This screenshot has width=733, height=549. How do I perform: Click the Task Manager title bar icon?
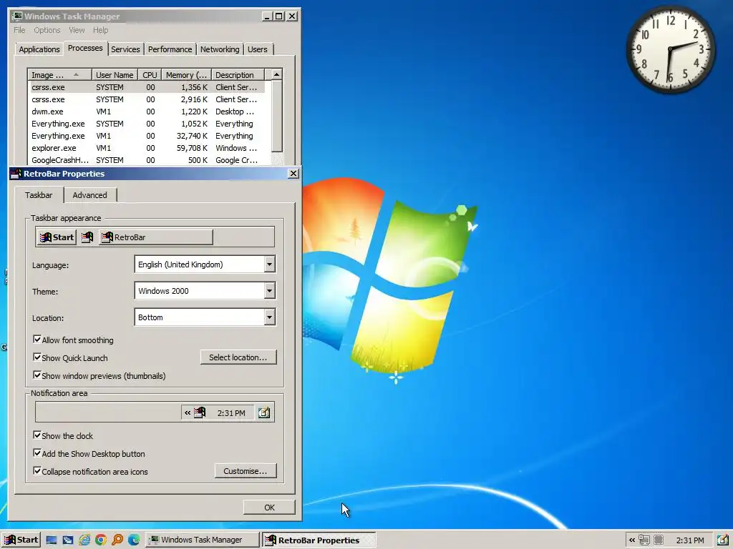tap(17, 16)
